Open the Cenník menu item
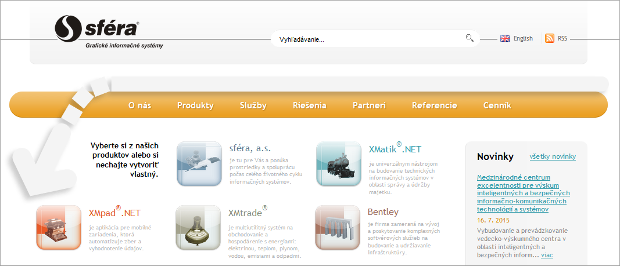The width and height of the screenshot is (620, 270). 497,105
